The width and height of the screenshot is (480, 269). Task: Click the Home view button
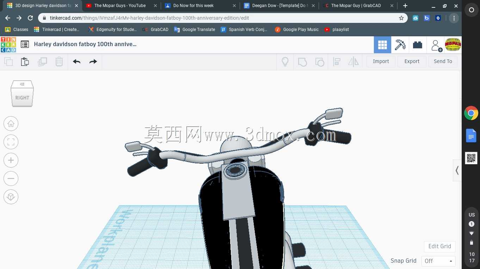[11, 124]
